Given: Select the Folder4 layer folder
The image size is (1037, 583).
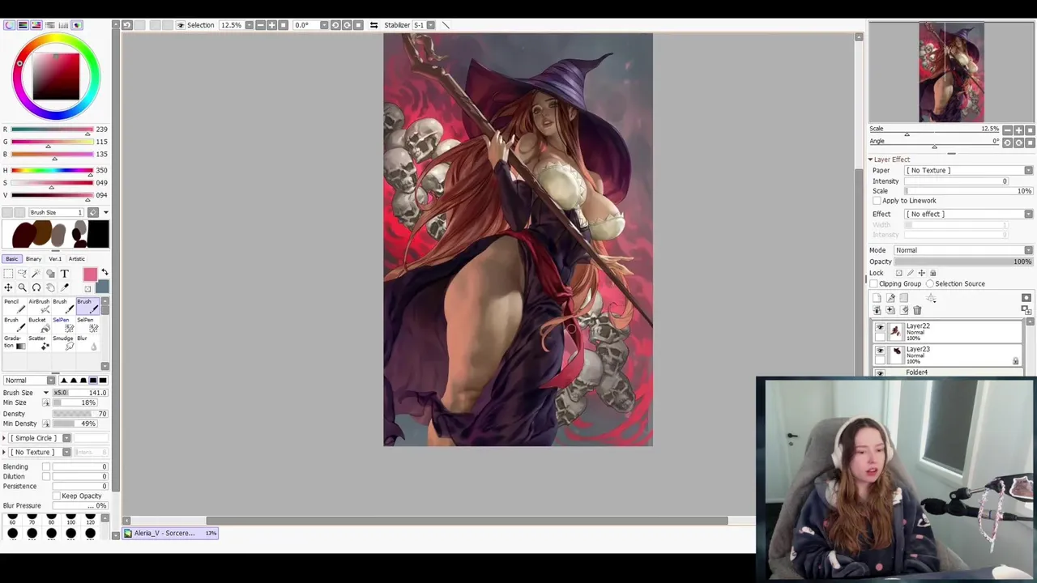Looking at the screenshot, I should [948, 372].
